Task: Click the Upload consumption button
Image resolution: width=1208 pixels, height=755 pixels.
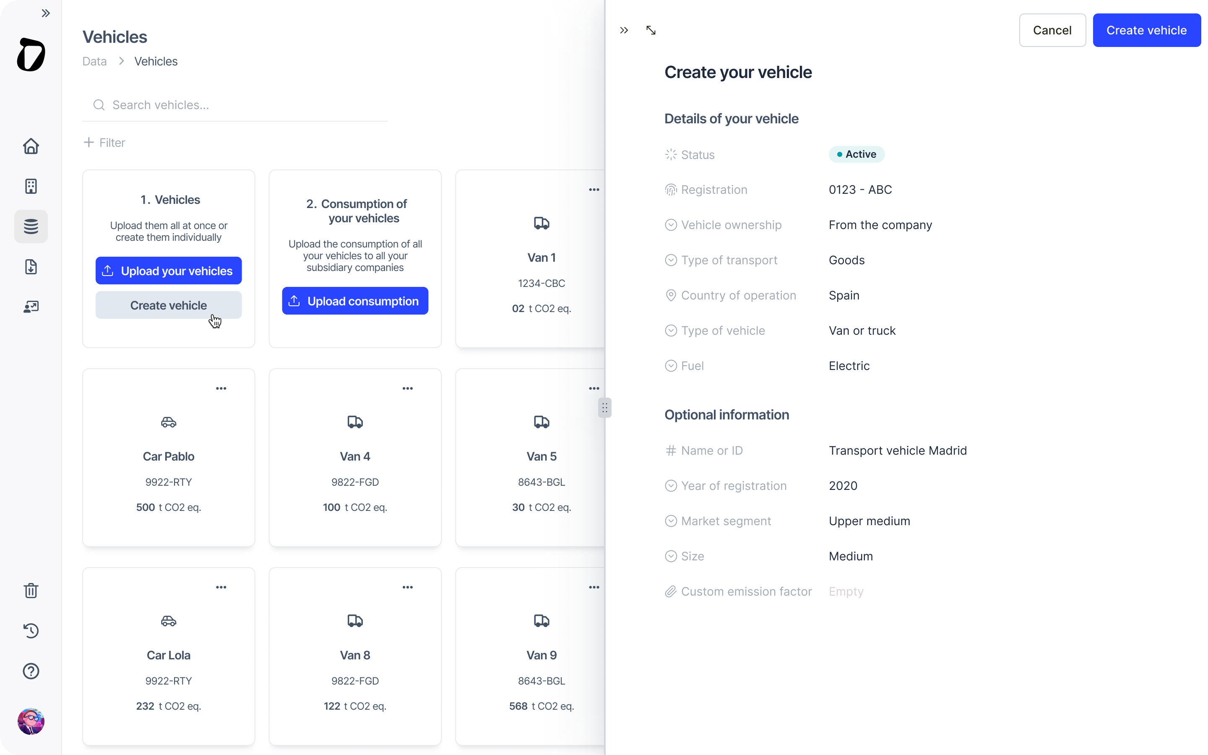Action: tap(355, 301)
